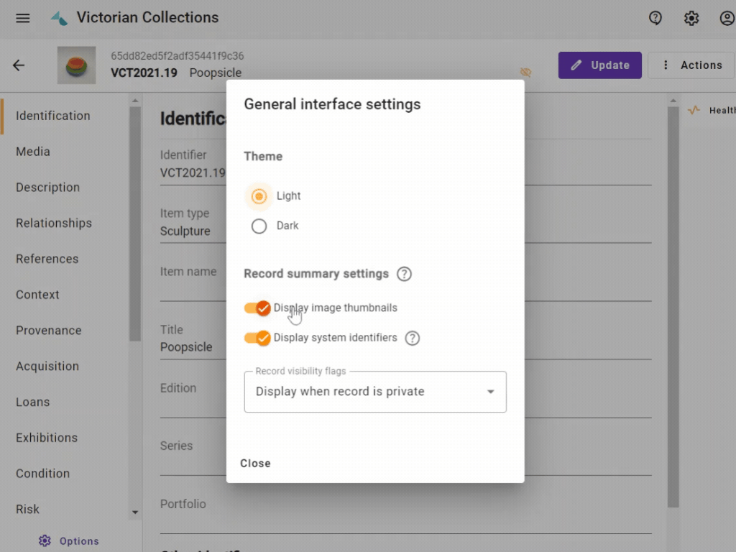Open the user account profile icon
This screenshot has width=736, height=552.
[727, 18]
